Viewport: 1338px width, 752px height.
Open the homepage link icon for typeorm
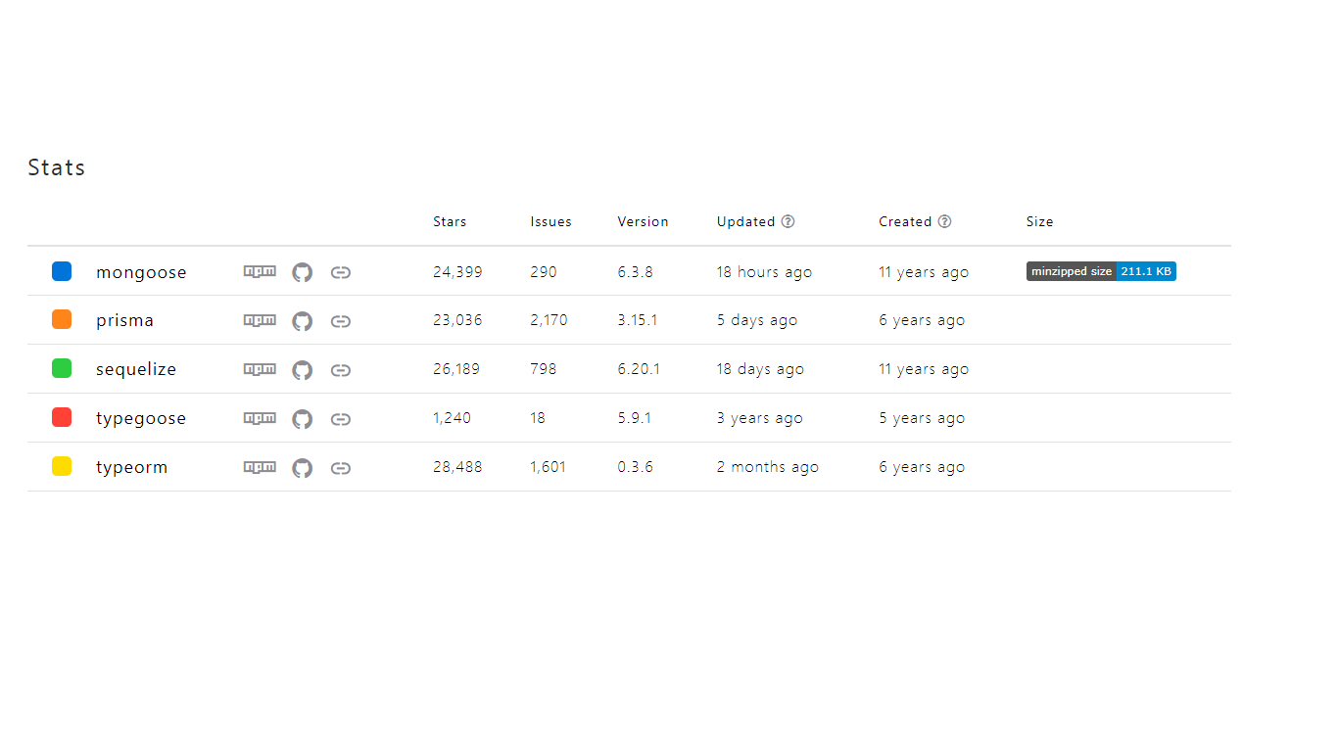tap(341, 468)
